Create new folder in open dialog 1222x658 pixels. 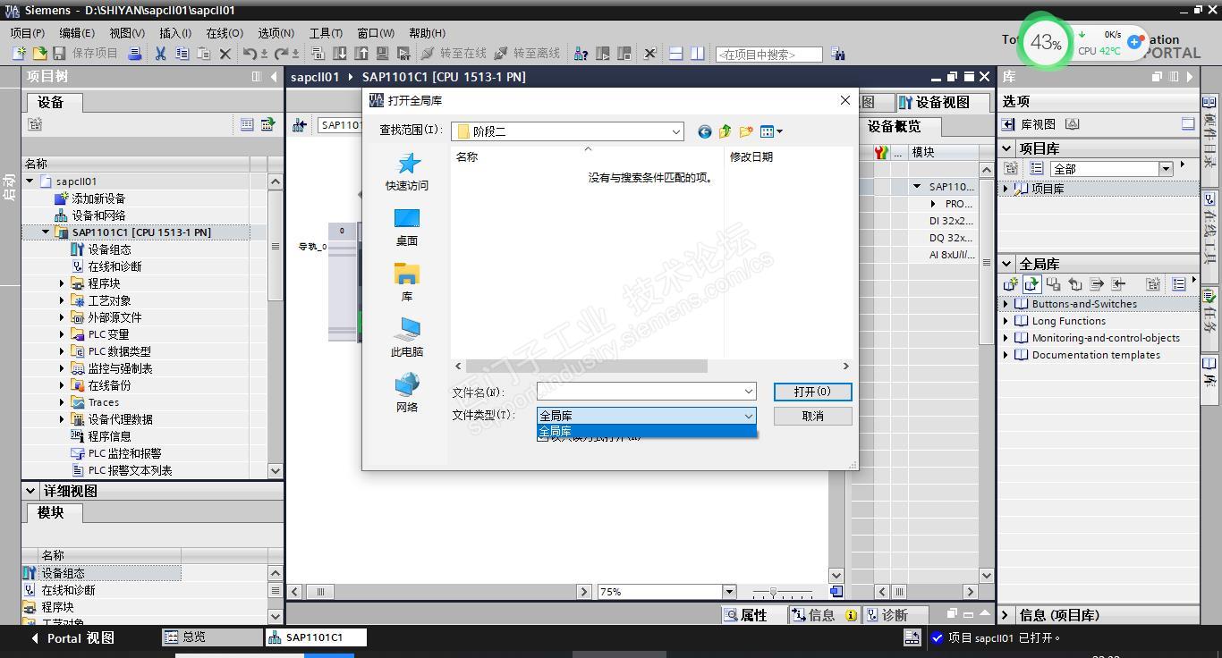coord(746,131)
